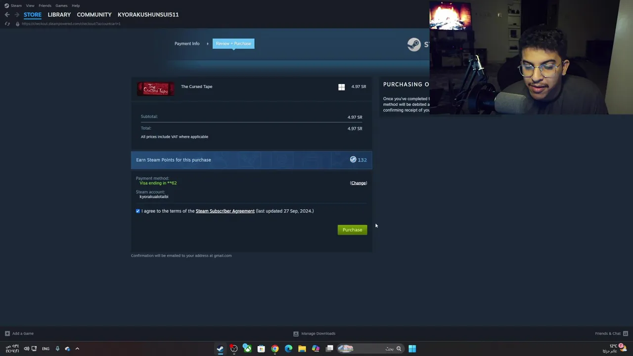
Task: Open the Windows Start menu
Action: click(x=412, y=349)
